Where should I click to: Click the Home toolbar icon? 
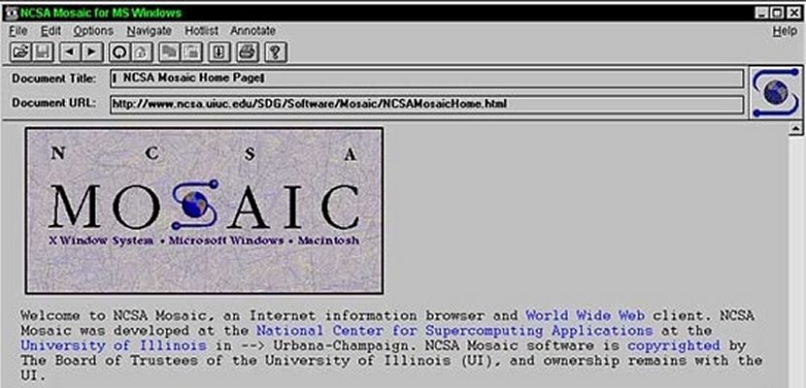click(x=141, y=51)
